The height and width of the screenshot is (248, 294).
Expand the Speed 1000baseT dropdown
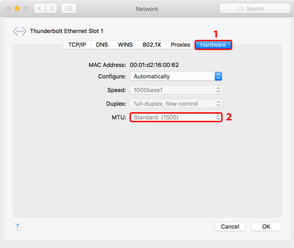coord(176,90)
